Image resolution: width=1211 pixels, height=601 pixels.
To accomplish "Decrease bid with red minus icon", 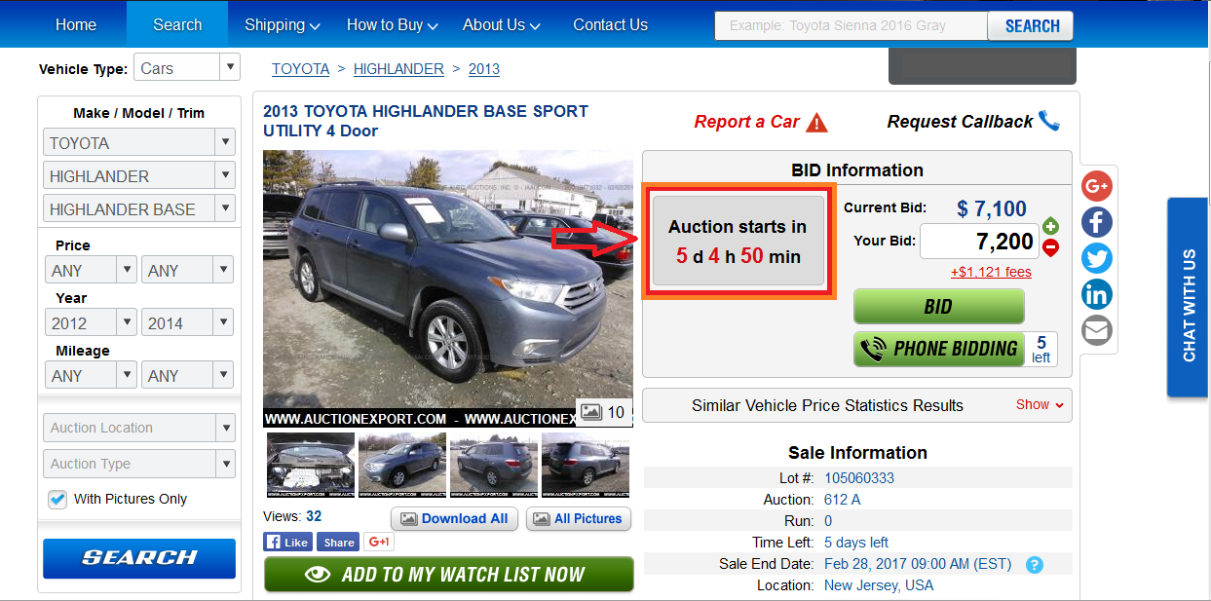I will pos(1050,247).
